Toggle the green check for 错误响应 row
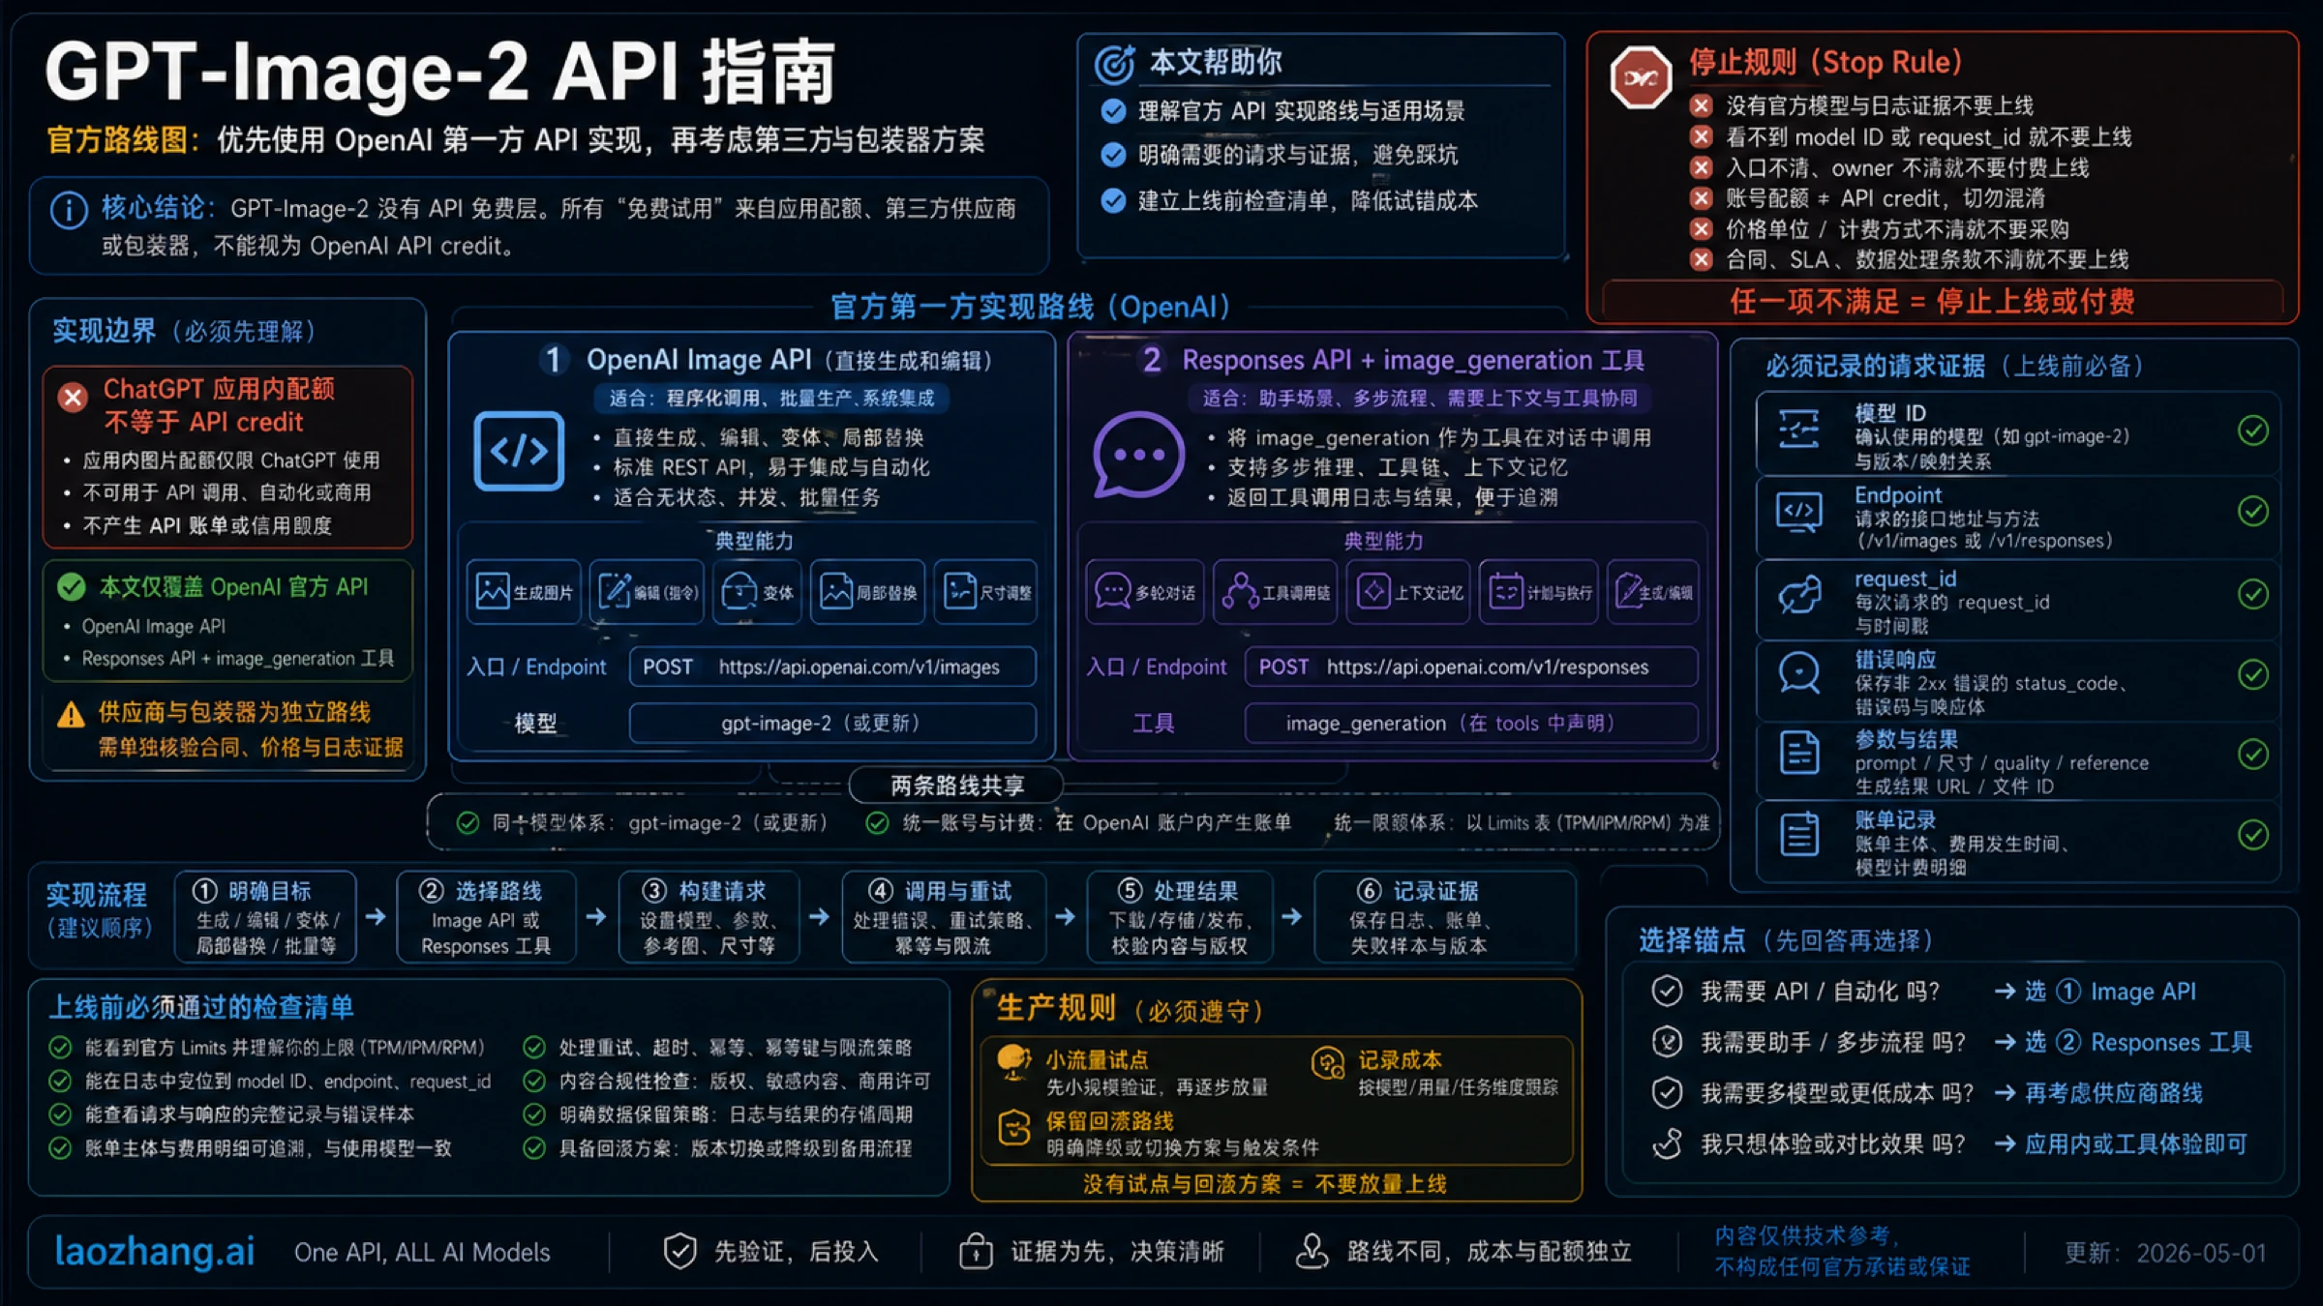The width and height of the screenshot is (2323, 1306). [x=2253, y=673]
